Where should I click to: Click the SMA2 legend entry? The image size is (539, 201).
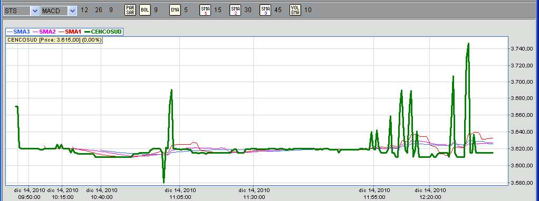tap(44, 32)
